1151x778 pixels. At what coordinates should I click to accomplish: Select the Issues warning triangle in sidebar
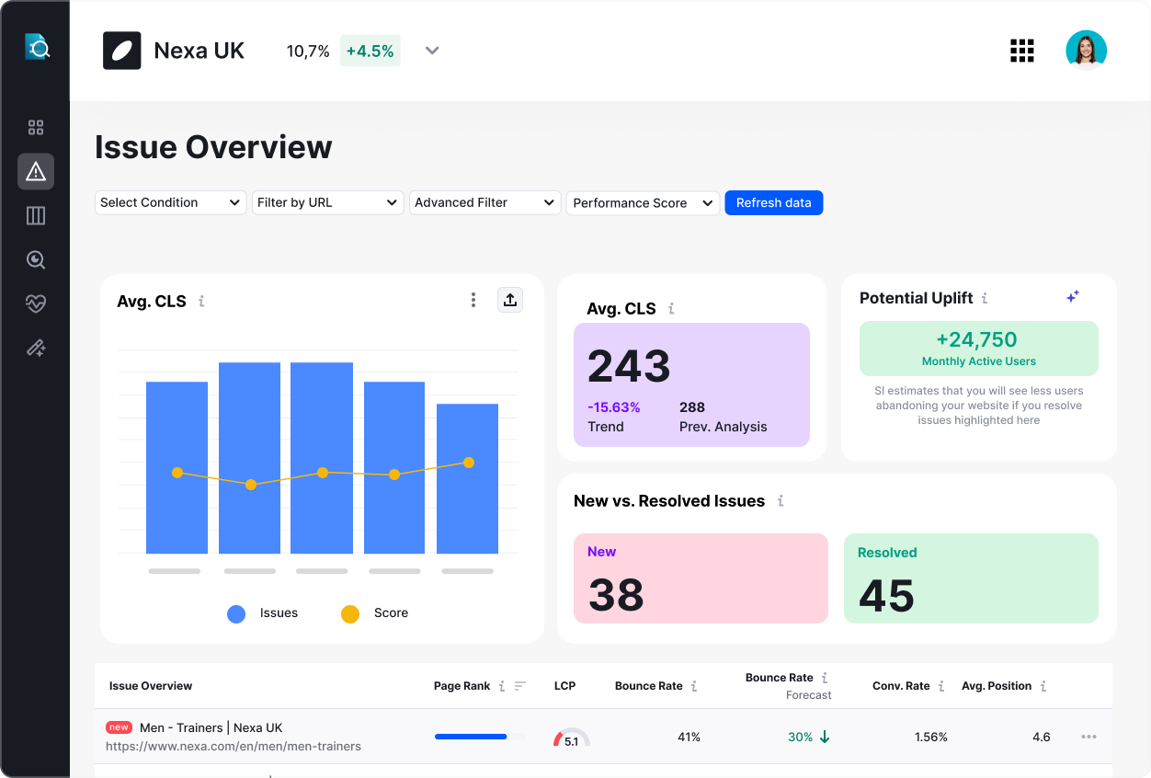pos(35,171)
